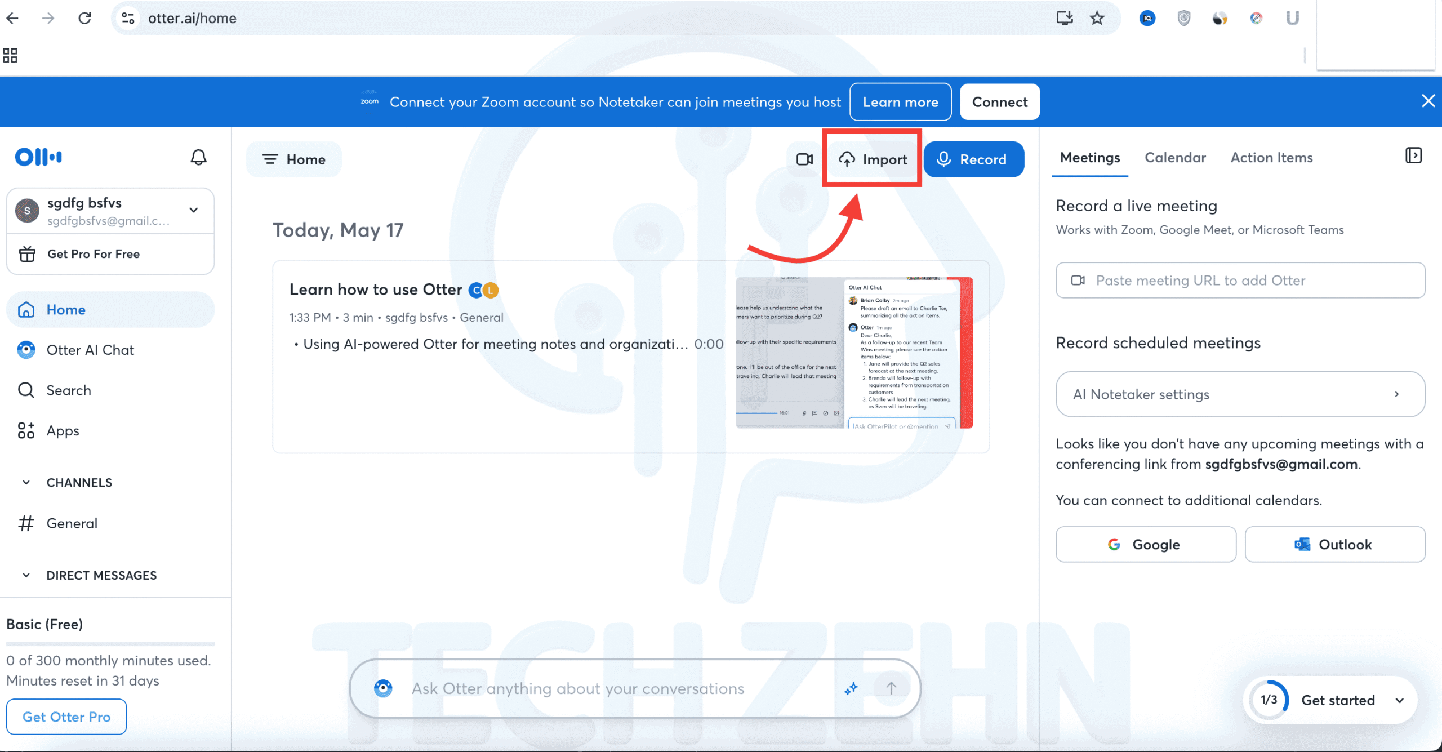Viewport: 1442px width, 752px height.
Task: Click Ask Otter anything input field
Action: coord(578,688)
